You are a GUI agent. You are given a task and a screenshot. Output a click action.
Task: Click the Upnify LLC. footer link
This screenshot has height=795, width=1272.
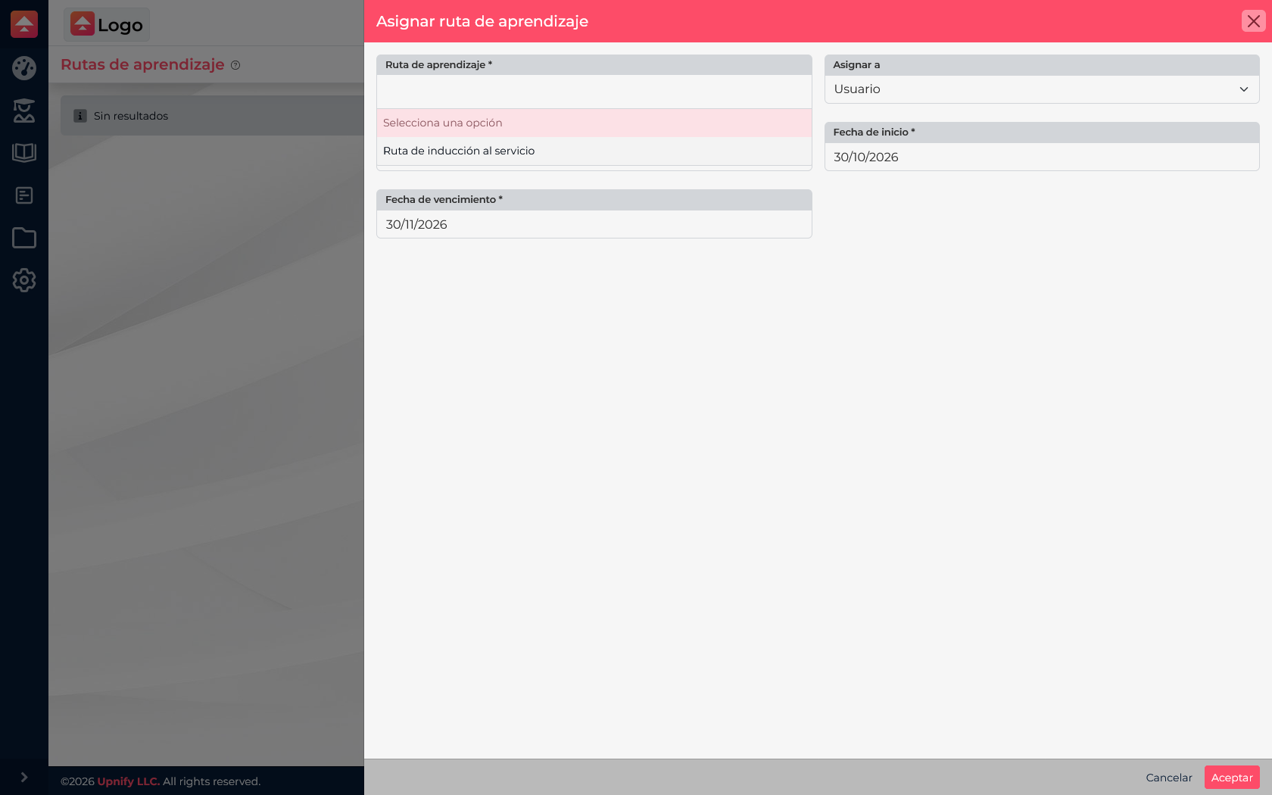[129, 781]
